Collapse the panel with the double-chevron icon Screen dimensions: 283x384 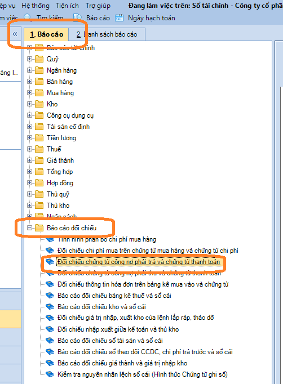[x=15, y=34]
